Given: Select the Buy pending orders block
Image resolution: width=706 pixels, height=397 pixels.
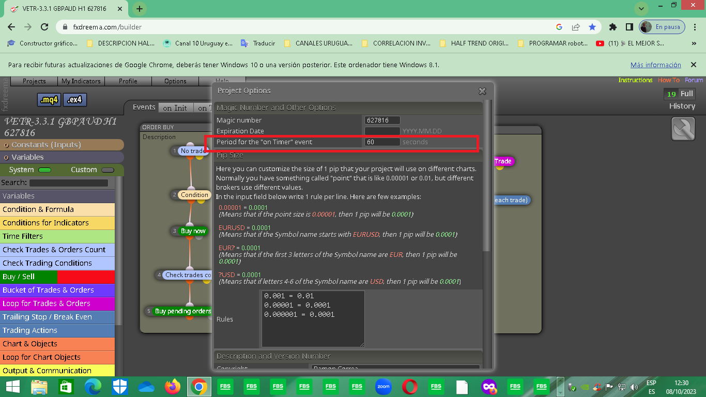Looking at the screenshot, I should (182, 311).
